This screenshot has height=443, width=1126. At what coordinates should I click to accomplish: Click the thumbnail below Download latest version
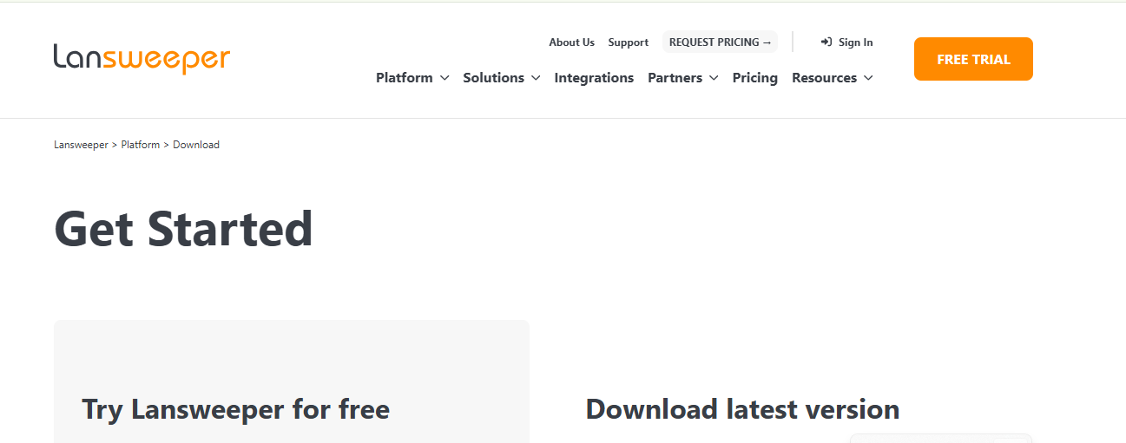click(940, 438)
